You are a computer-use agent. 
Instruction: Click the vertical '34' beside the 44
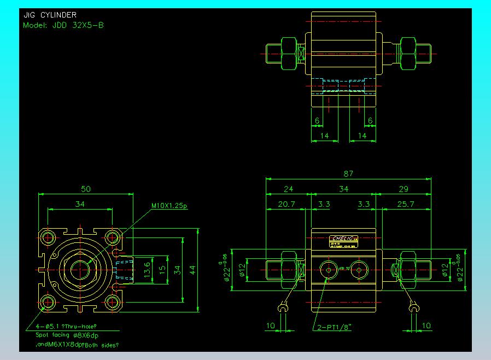point(177,270)
